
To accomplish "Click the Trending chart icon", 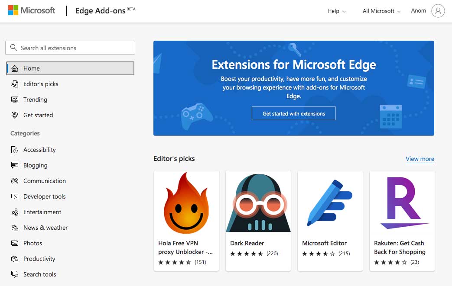I will [15, 100].
